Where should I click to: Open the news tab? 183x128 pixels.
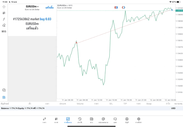[x=91, y=120]
